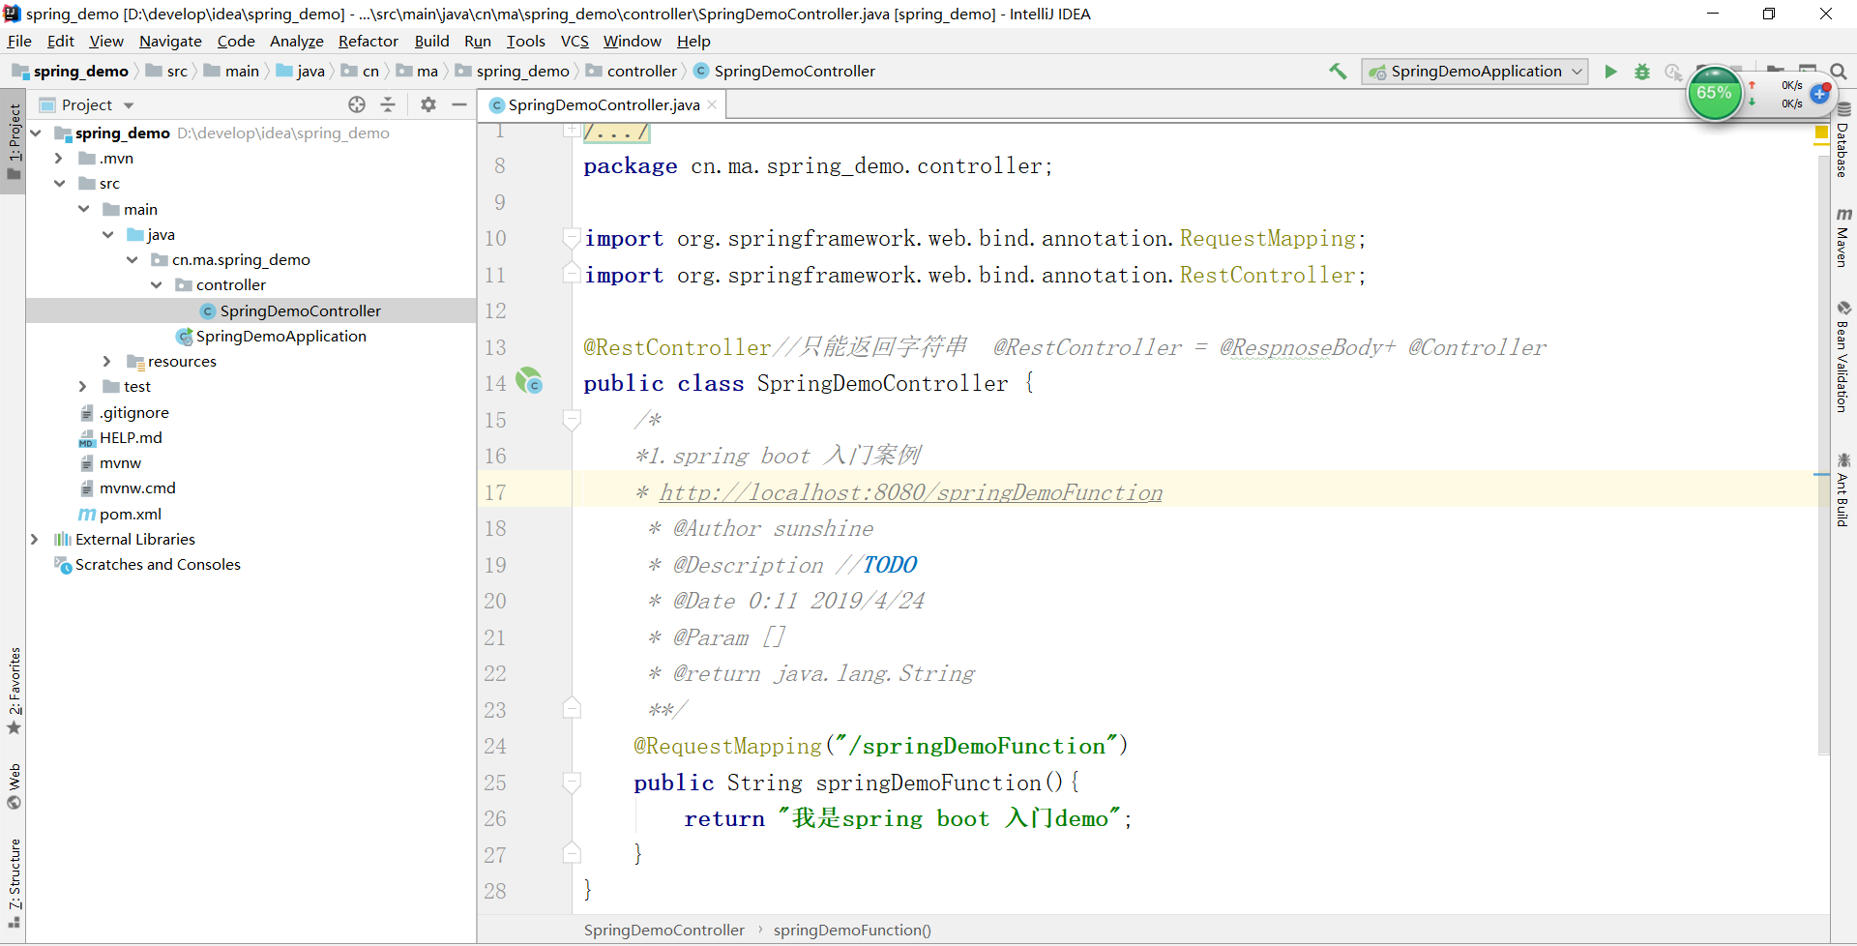The height and width of the screenshot is (946, 1857).
Task: Open the Build menu
Action: tap(431, 41)
